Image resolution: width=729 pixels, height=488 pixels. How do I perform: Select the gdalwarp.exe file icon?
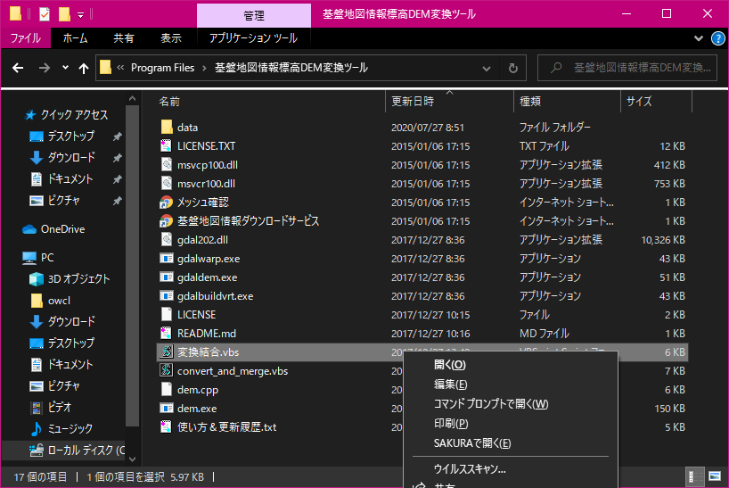point(166,259)
